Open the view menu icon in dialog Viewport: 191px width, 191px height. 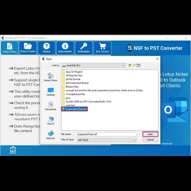pos(139,65)
